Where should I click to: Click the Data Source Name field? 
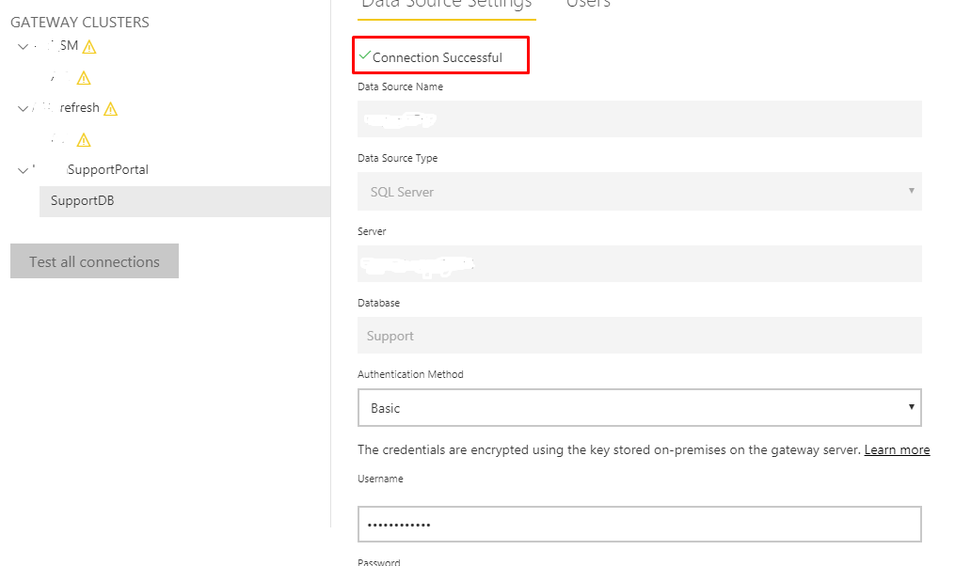(x=640, y=118)
